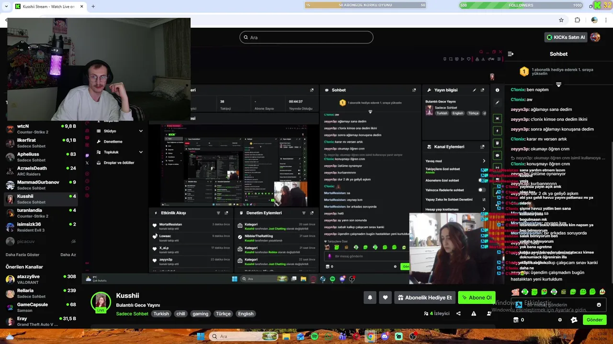Open the chat shop icon with 0
The width and height of the screenshot is (613, 344).
pyautogui.click(x=519, y=320)
